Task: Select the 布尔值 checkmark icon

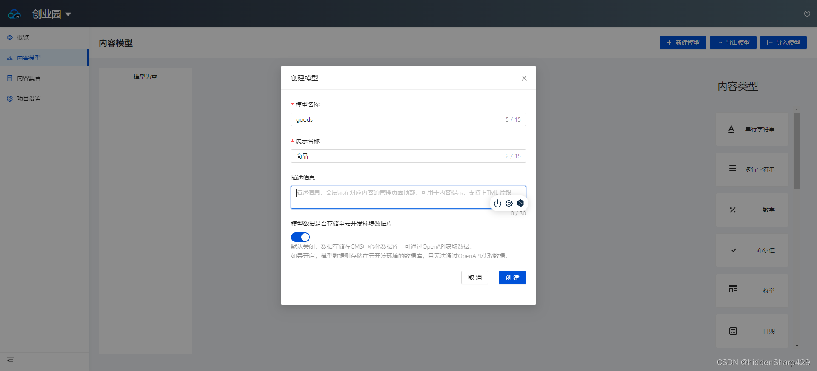Action: click(734, 250)
